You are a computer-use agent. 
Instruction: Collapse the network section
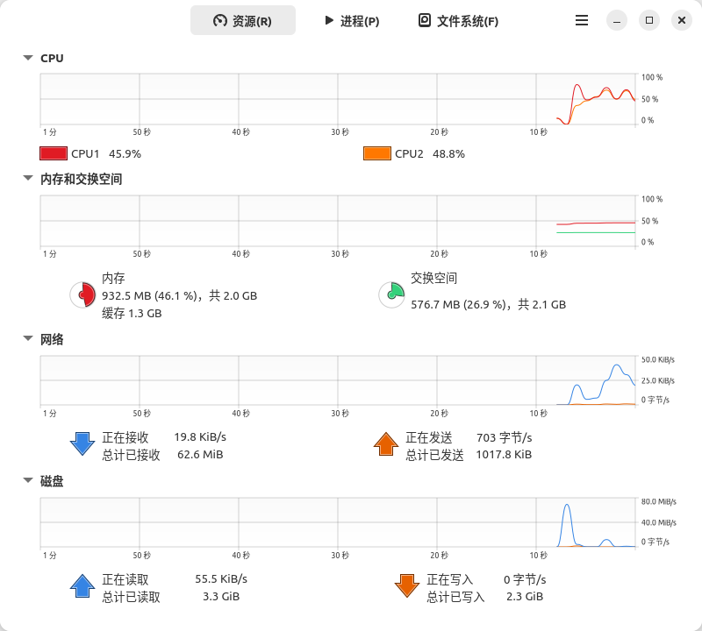tap(28, 339)
